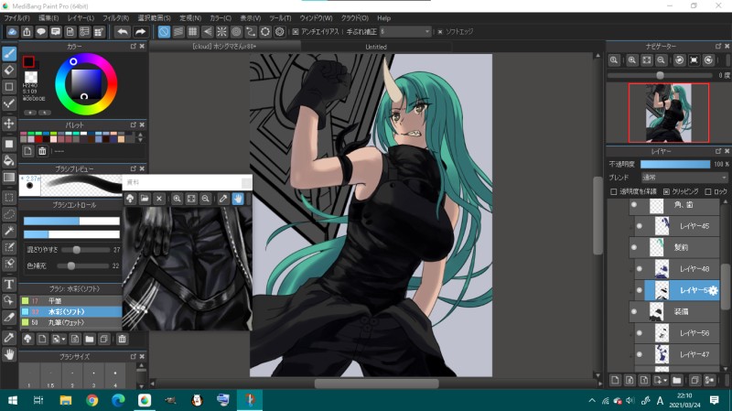Zoom in using the Navigator zoom-in icon
This screenshot has height=411, width=732.
tap(632, 60)
